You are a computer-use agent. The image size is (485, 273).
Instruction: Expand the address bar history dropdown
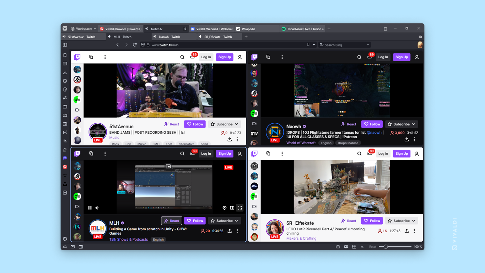tap(314, 45)
